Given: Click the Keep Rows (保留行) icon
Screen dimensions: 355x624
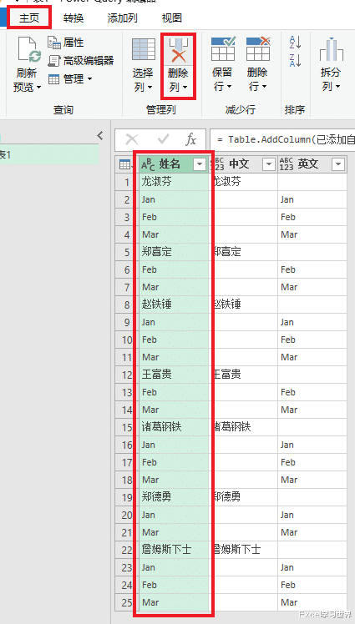Looking at the screenshot, I should (223, 49).
